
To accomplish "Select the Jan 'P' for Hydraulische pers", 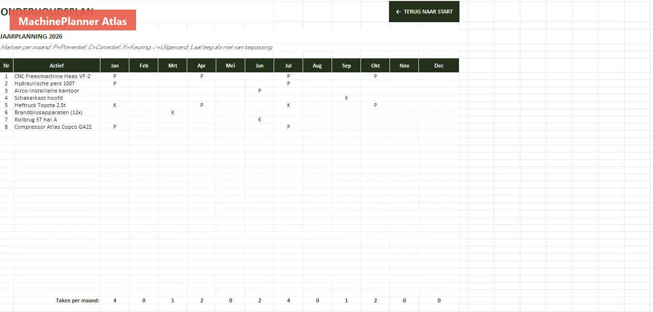I will (114, 83).
